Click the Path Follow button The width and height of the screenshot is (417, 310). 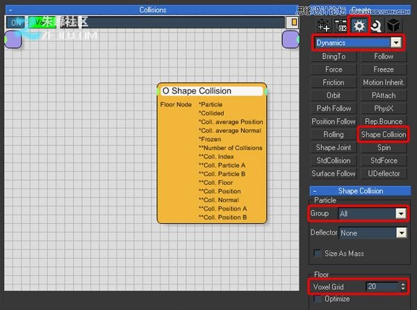pyautogui.click(x=334, y=108)
